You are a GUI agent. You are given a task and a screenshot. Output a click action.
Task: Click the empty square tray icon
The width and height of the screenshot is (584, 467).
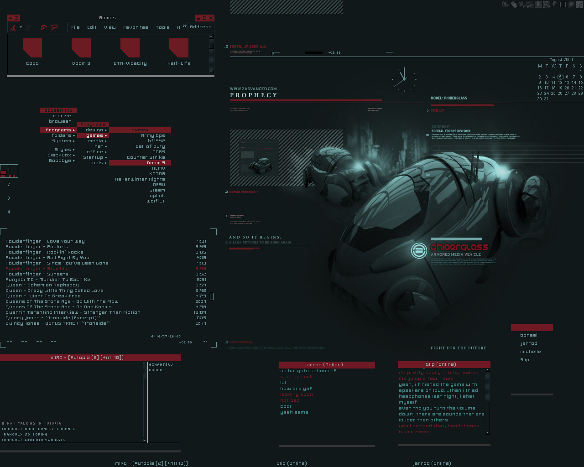point(563,5)
